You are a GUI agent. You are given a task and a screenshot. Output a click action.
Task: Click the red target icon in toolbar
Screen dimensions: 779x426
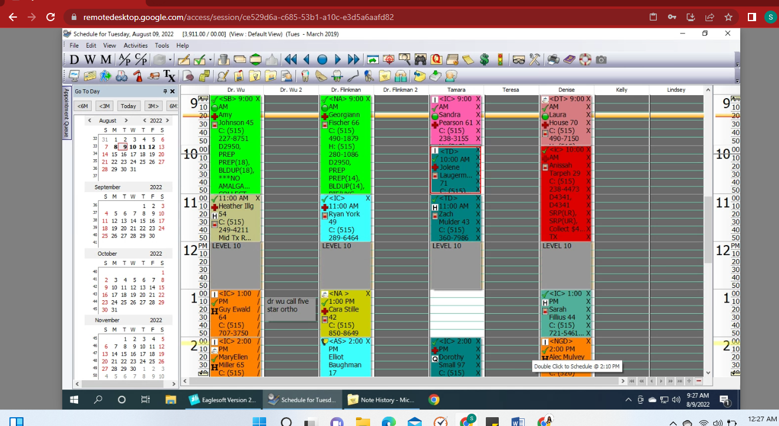(388, 59)
